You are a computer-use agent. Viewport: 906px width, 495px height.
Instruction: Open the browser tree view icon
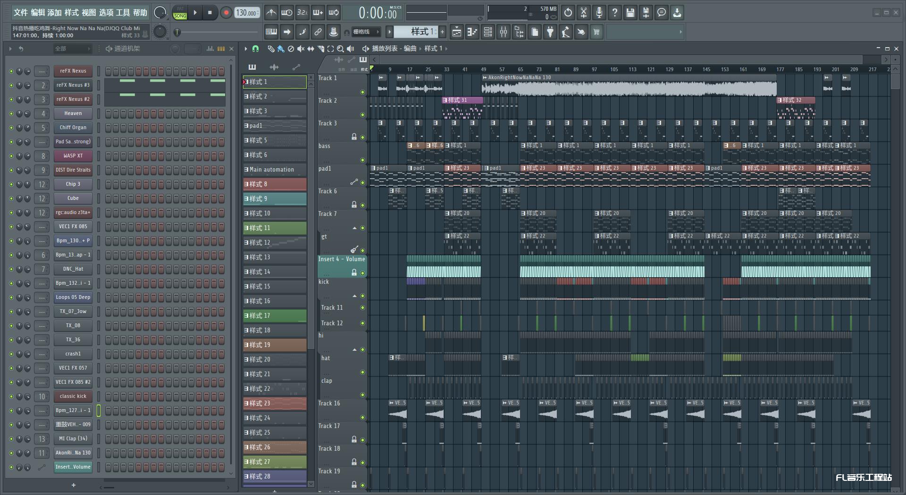pyautogui.click(x=519, y=32)
